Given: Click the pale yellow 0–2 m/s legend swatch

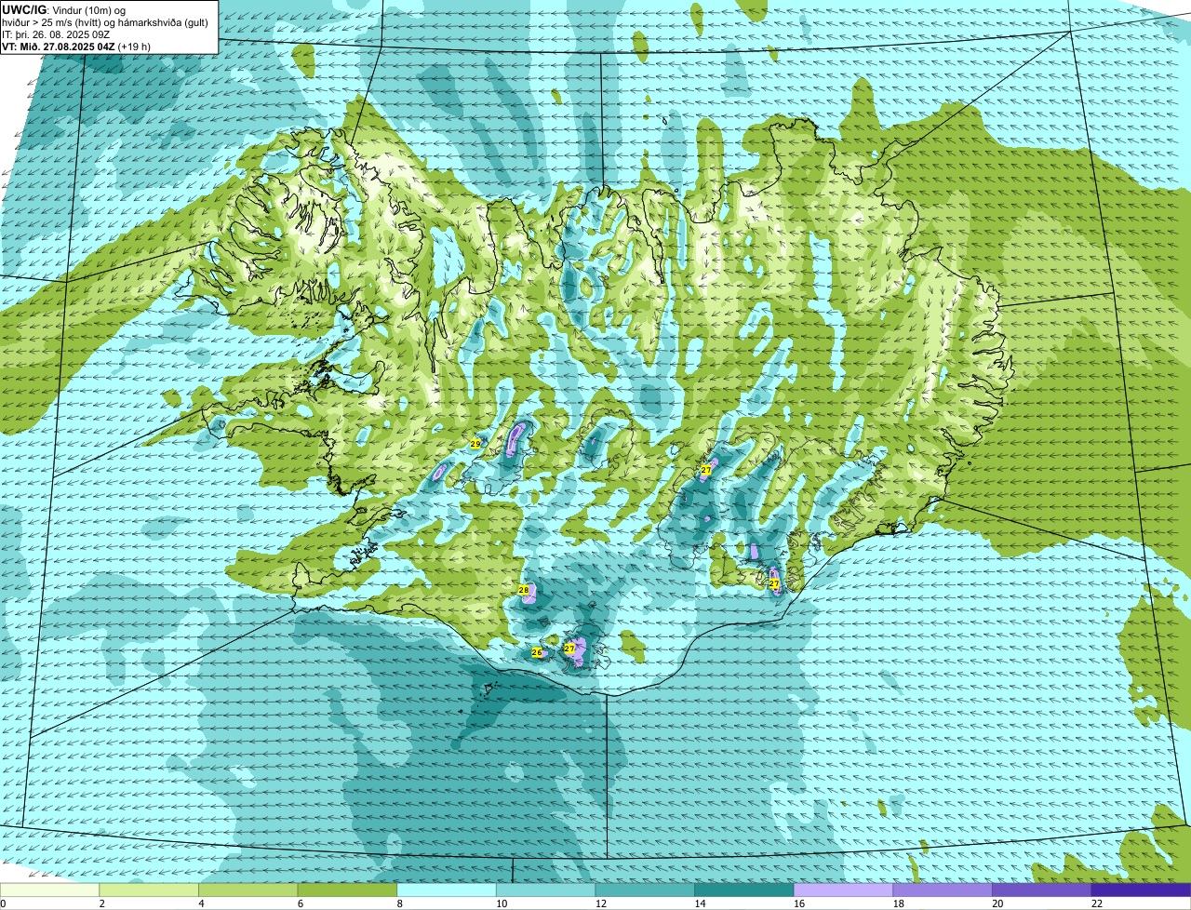Looking at the screenshot, I should tap(50, 890).
